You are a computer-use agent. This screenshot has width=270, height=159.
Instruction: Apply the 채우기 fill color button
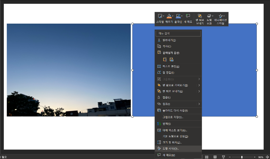coord(169,16)
